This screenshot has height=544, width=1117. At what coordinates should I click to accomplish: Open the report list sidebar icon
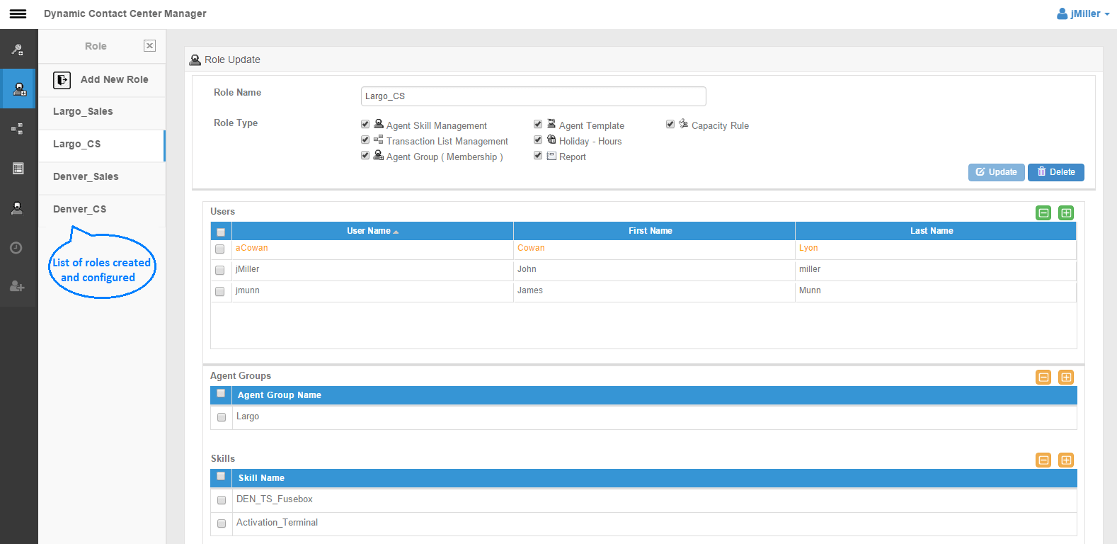tap(18, 169)
